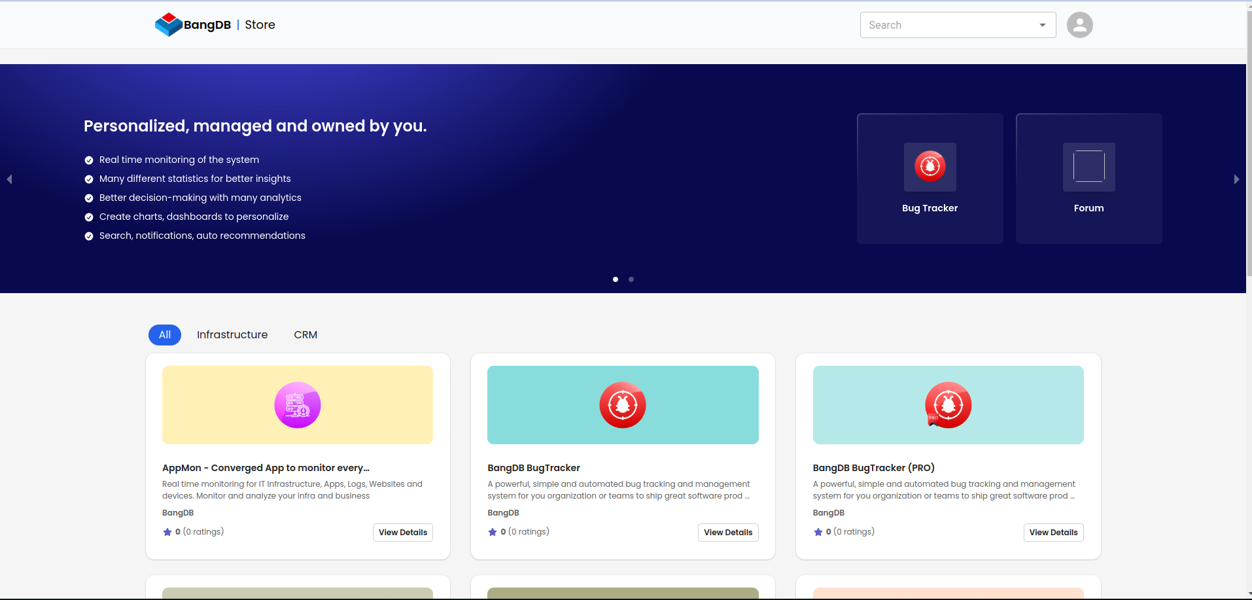
Task: Click 'Better decision-making with many analytics' text
Action: [200, 198]
